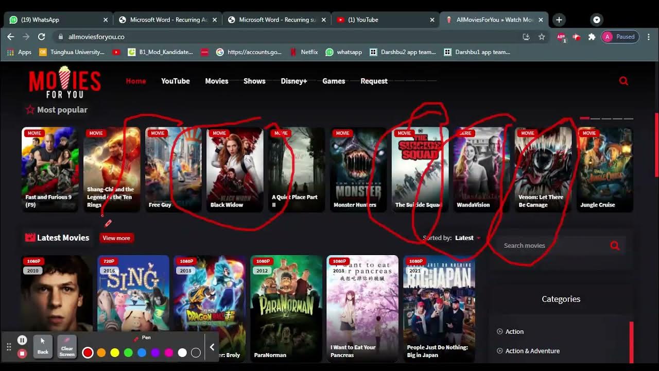Click the Movies For You logo
Viewport: 659px width, 371px height.
click(x=64, y=82)
